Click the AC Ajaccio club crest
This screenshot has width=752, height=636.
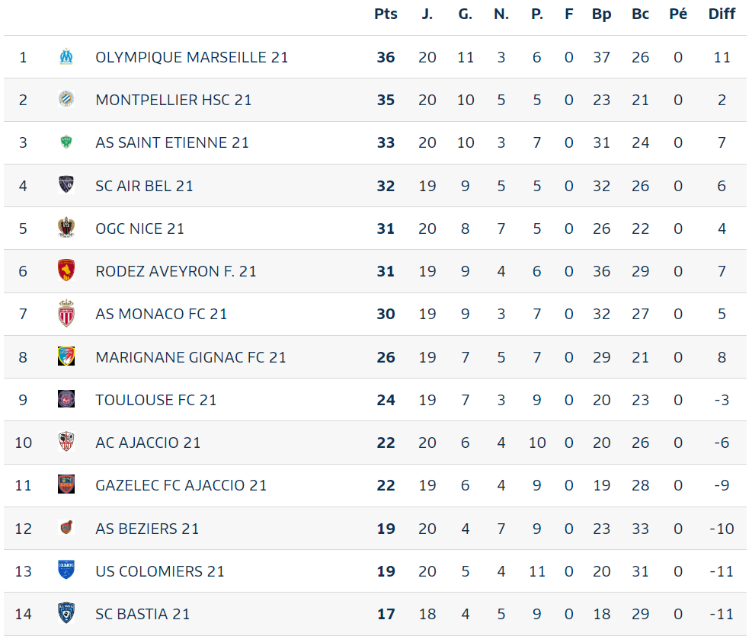point(66,442)
